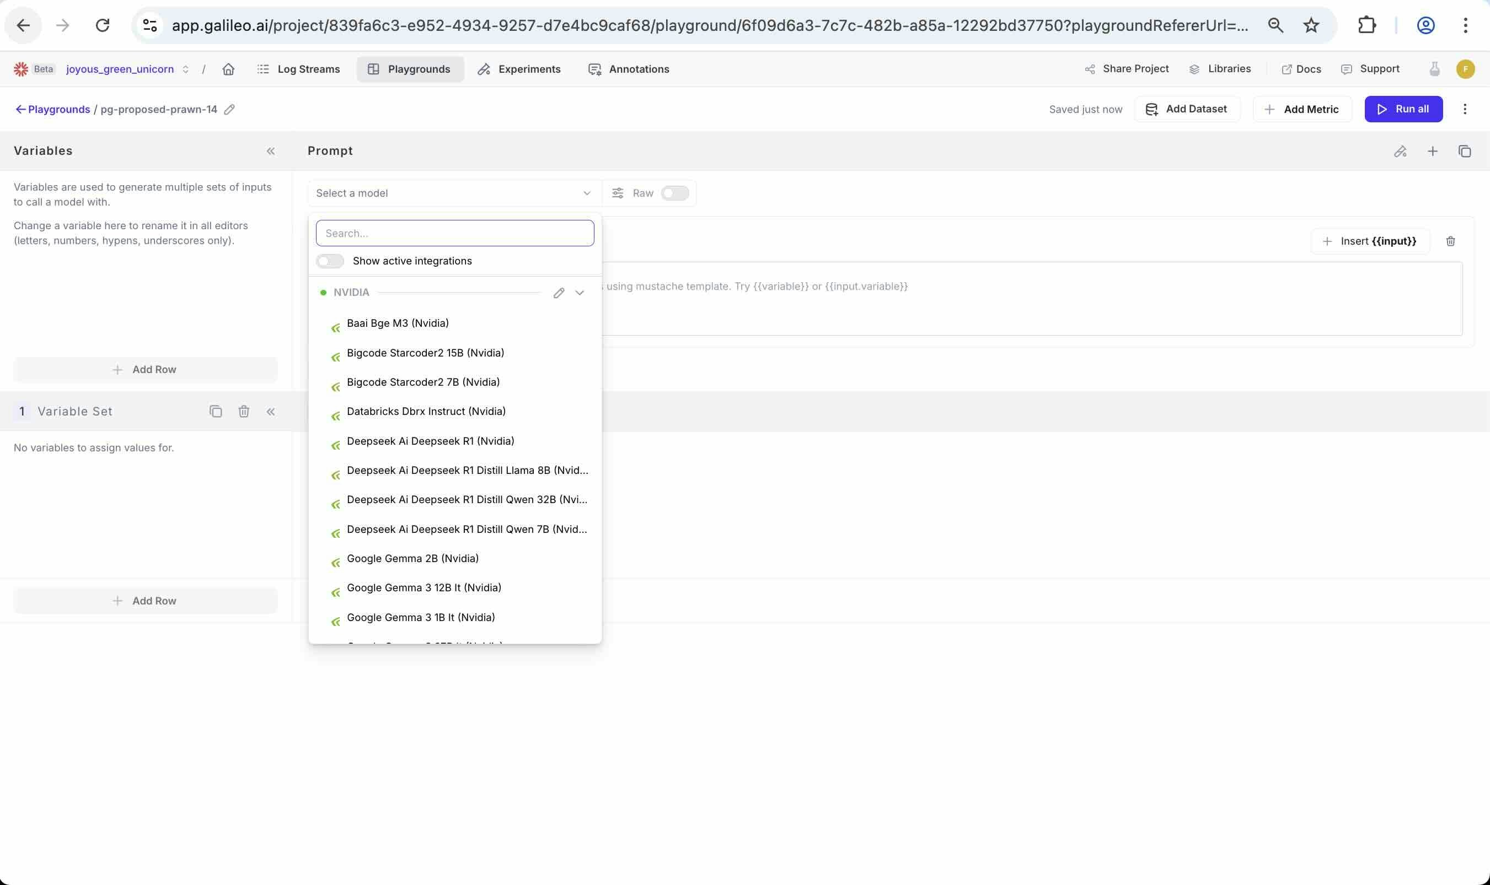Collapse the NVIDIA model group chevron
The height and width of the screenshot is (885, 1490).
click(580, 293)
